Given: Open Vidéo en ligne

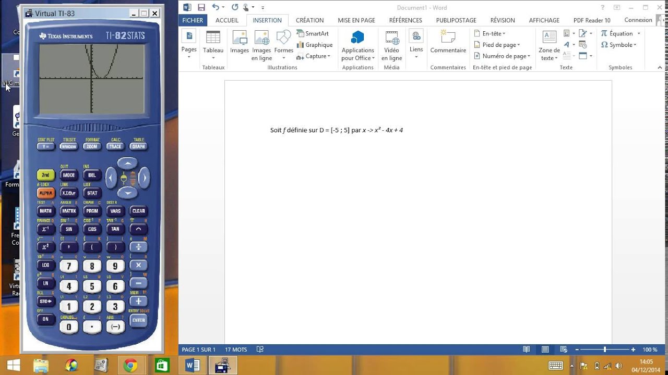Looking at the screenshot, I should 392,46.
